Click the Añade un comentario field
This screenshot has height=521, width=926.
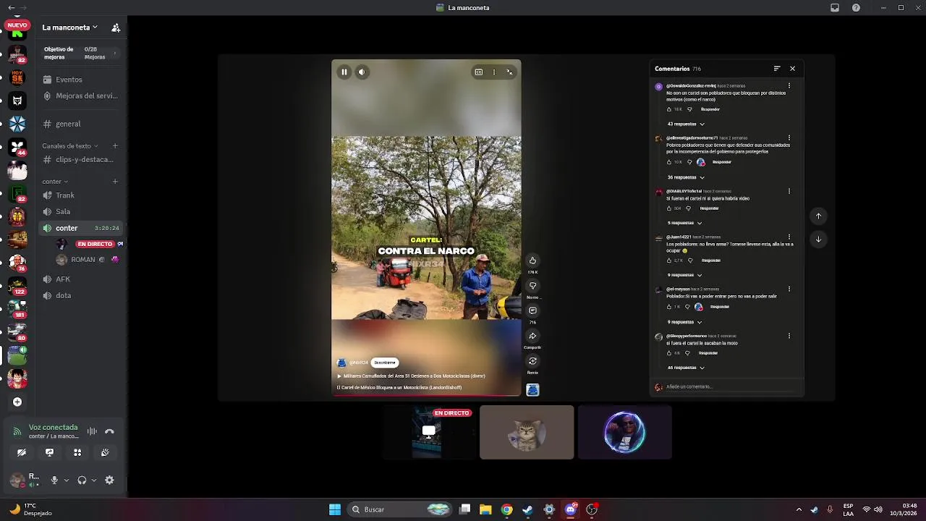coord(731,387)
